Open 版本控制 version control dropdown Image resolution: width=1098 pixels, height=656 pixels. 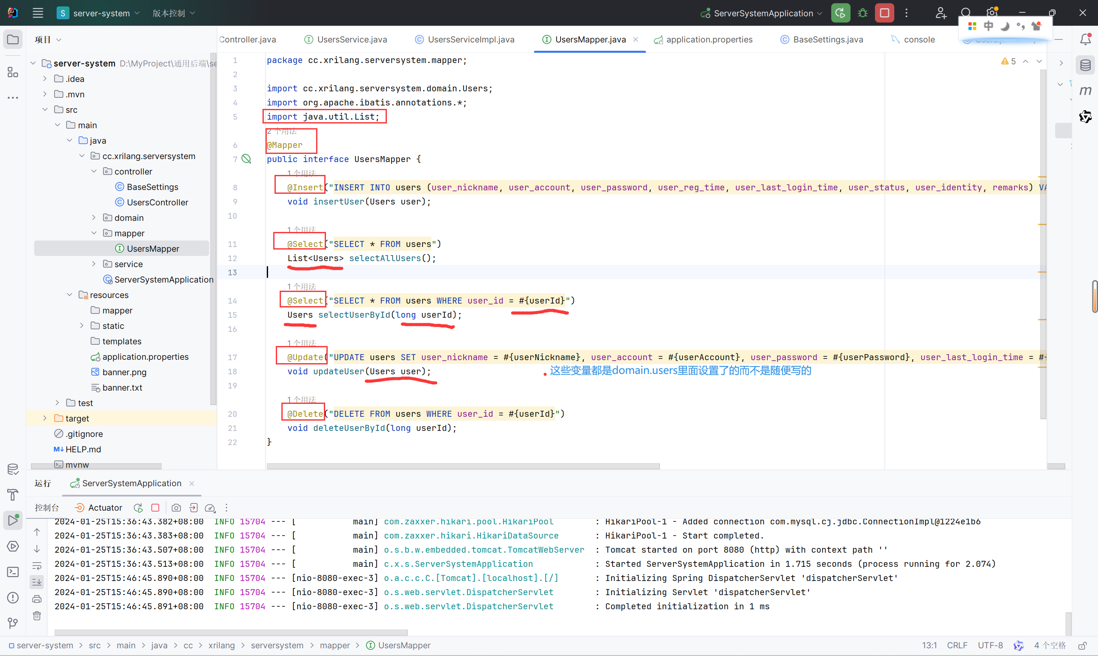(173, 13)
